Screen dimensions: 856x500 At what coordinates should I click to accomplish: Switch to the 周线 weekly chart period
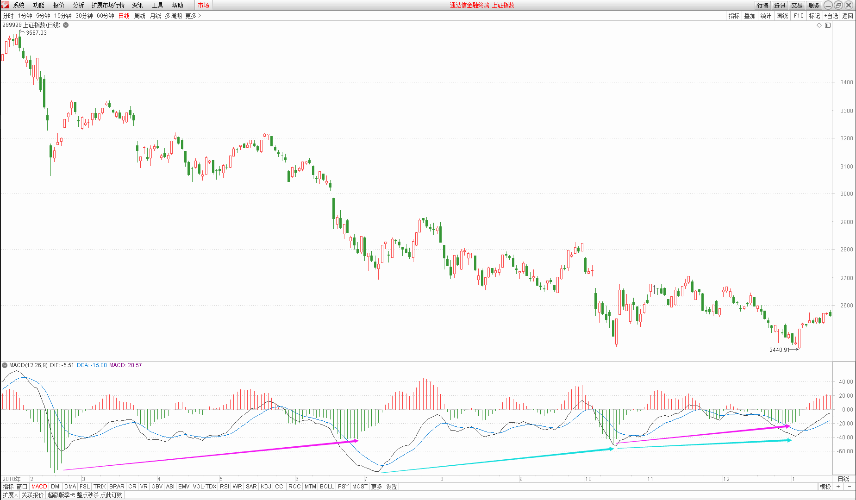point(139,16)
